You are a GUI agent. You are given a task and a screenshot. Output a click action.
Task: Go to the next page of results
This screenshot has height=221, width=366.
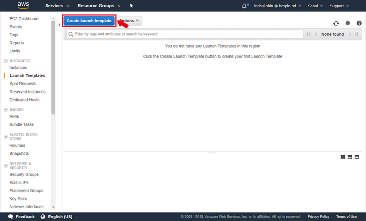349,34
